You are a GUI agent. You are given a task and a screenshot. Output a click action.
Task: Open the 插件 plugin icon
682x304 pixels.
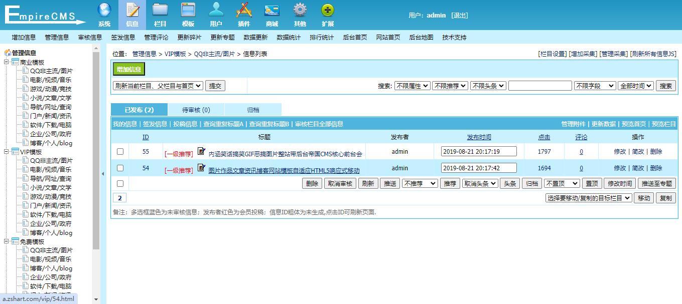tap(244, 15)
